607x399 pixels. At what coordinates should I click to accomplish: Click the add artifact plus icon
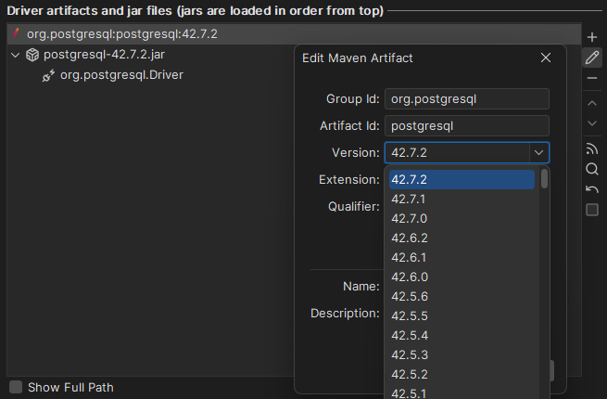point(592,36)
